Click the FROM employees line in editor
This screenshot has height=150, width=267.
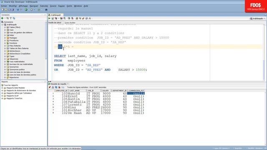tap(70, 60)
